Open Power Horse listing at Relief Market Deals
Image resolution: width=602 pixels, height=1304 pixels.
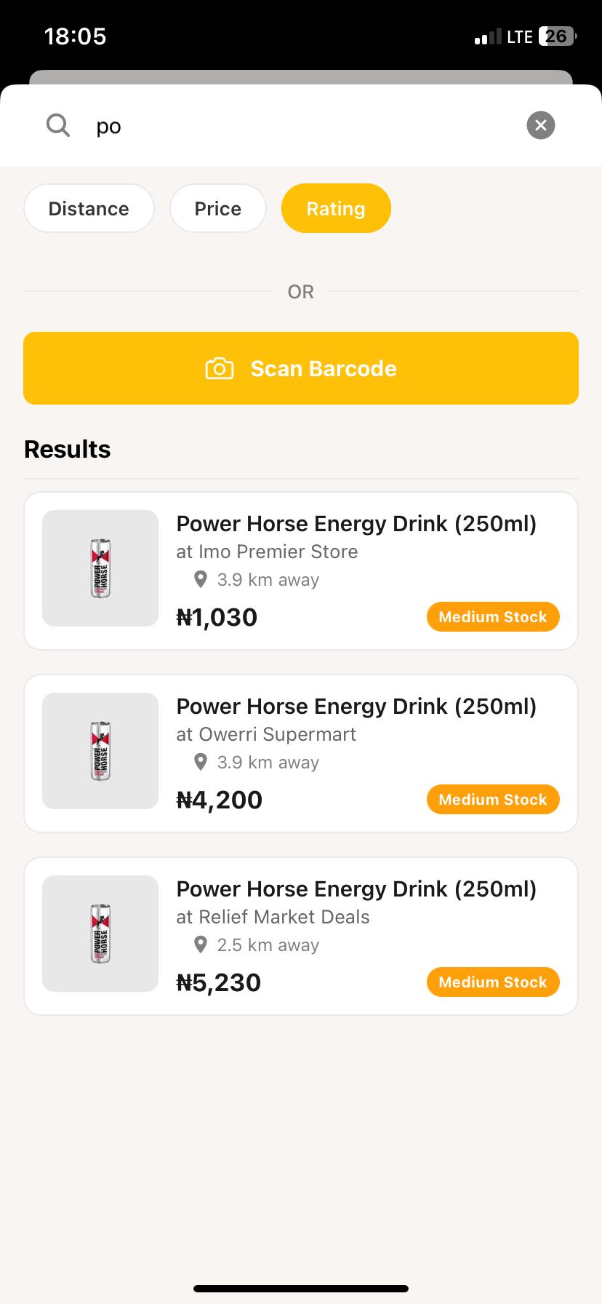(356, 889)
